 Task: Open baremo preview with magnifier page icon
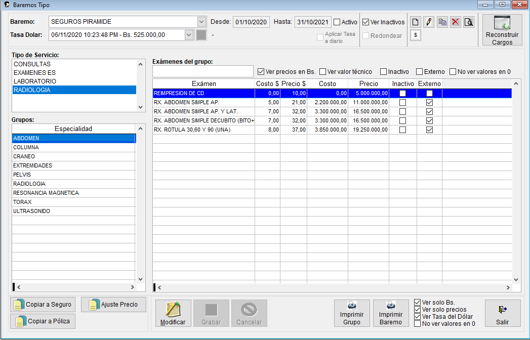(x=468, y=22)
